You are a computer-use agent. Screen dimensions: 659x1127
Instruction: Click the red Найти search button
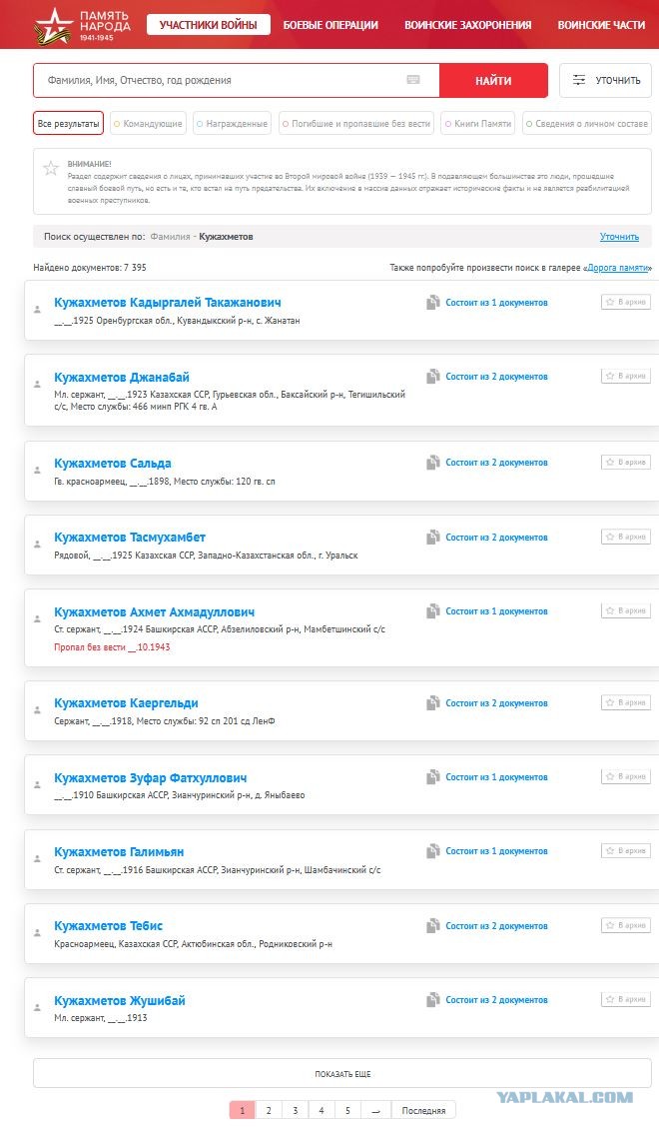pyautogui.click(x=493, y=81)
